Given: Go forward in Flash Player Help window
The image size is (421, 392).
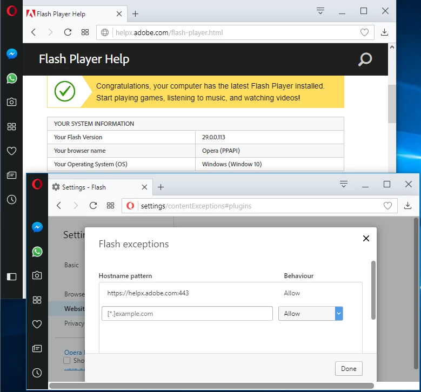Looking at the screenshot, I should (x=50, y=32).
